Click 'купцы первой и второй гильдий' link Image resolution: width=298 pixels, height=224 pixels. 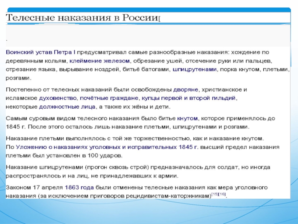pyautogui.click(x=189, y=98)
